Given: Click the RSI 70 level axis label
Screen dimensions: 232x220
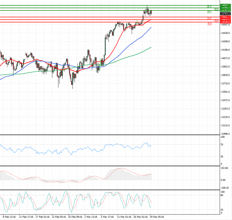Looking at the screenshot, I should point(223,144).
